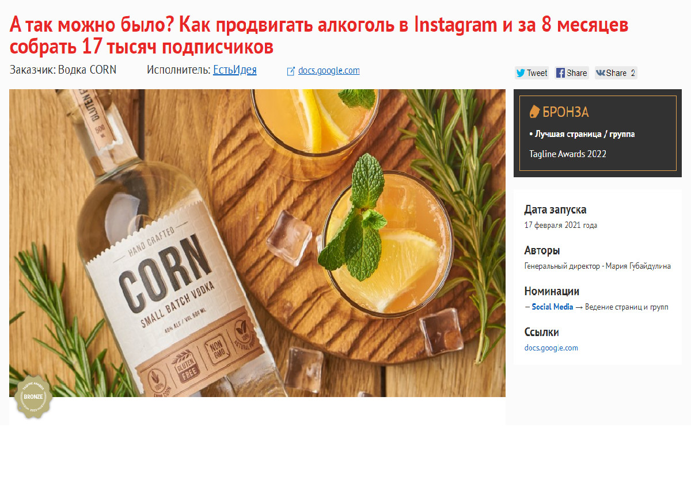Screen dimensions: 691x488
Task: Click the CORN vodka bottle image
Action: tap(257, 243)
